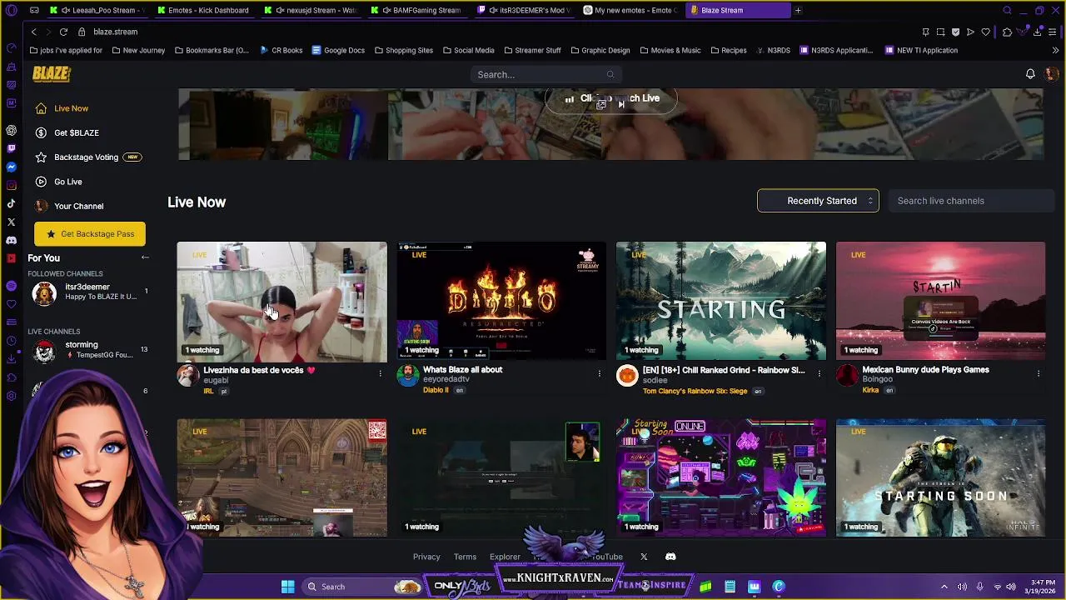Open Spotify in the browser sidebar
This screenshot has height=600, width=1066.
coord(11,286)
